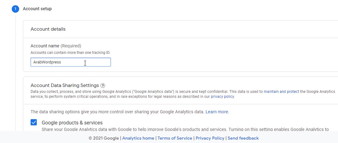Select the "Account setup" step label

(x=37, y=9)
